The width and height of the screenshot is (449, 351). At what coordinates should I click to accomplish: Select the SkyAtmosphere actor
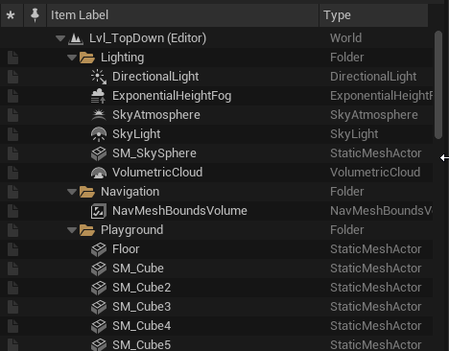(x=156, y=115)
